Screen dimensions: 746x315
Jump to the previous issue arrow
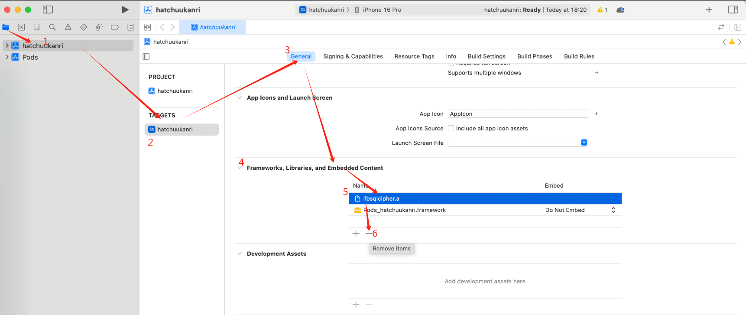pyautogui.click(x=724, y=42)
